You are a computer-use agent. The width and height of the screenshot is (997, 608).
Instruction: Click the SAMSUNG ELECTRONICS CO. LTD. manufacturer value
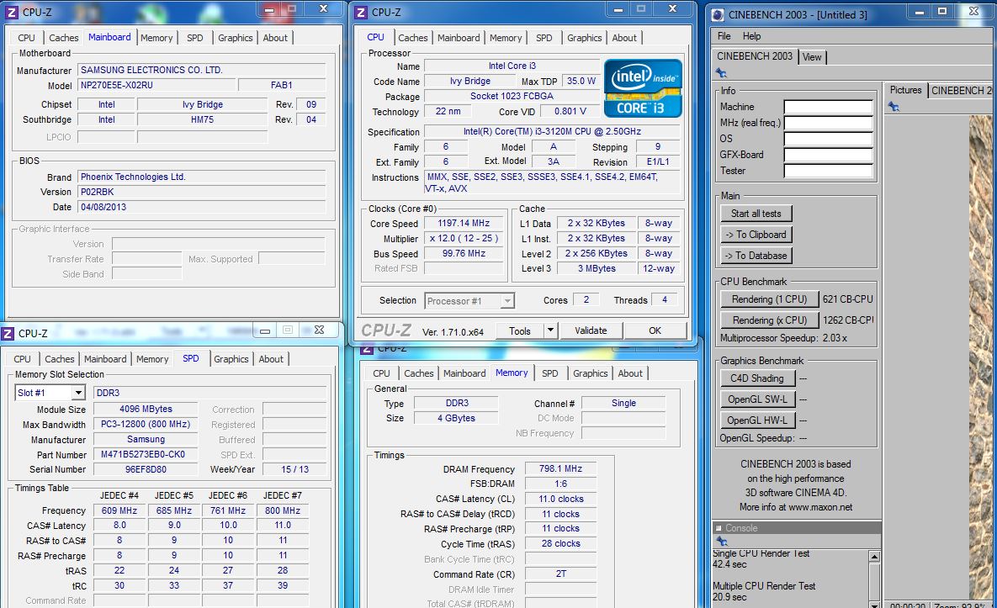202,70
